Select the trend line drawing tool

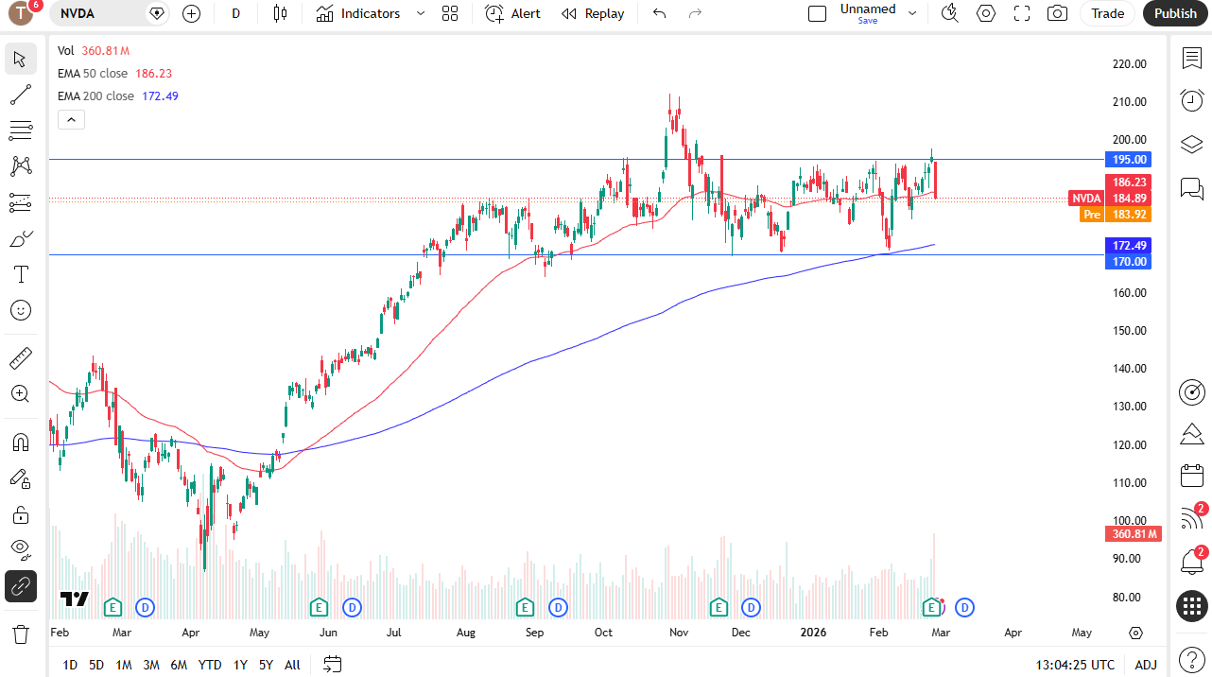[x=20, y=95]
